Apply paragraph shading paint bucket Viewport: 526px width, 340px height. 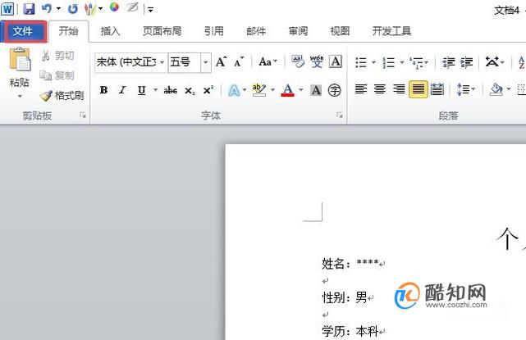[x=496, y=89]
